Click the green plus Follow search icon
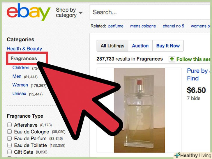This screenshot has height=159, width=212. (x=172, y=59)
